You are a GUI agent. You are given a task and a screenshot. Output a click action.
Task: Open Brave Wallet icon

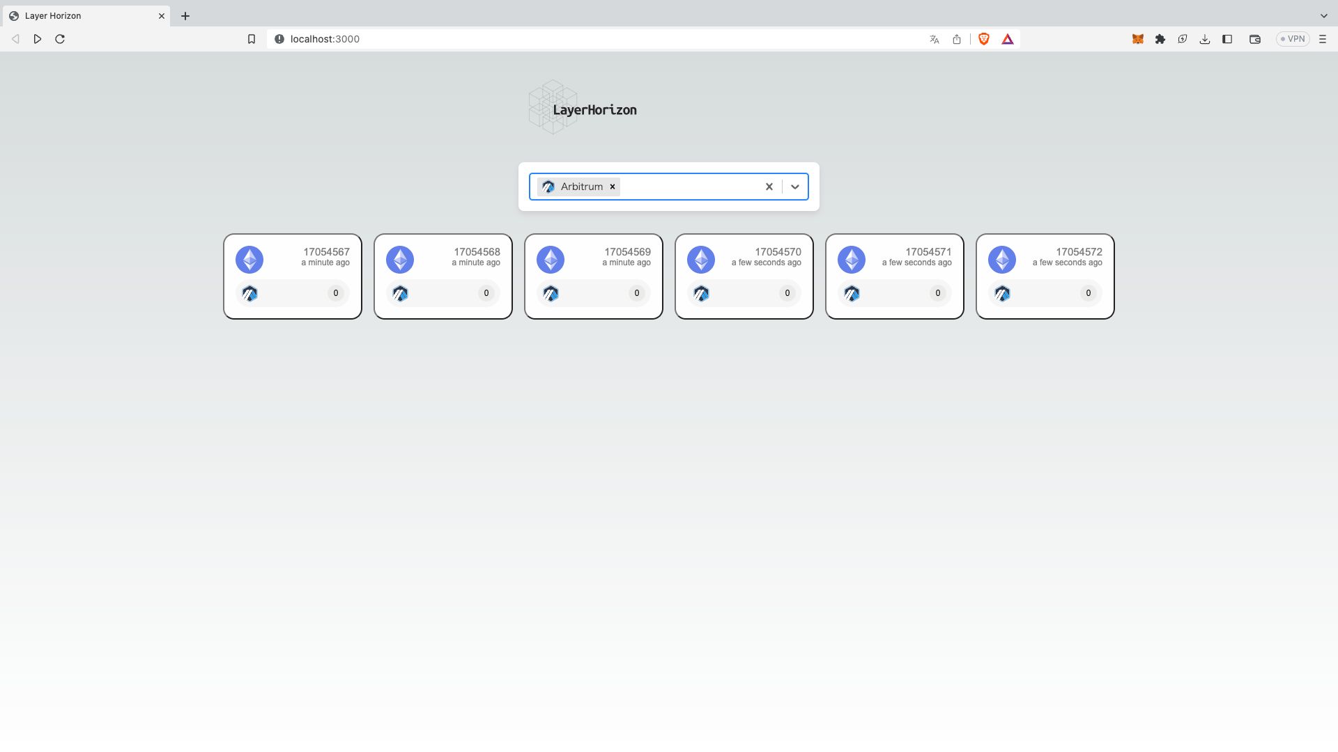pyautogui.click(x=1255, y=39)
